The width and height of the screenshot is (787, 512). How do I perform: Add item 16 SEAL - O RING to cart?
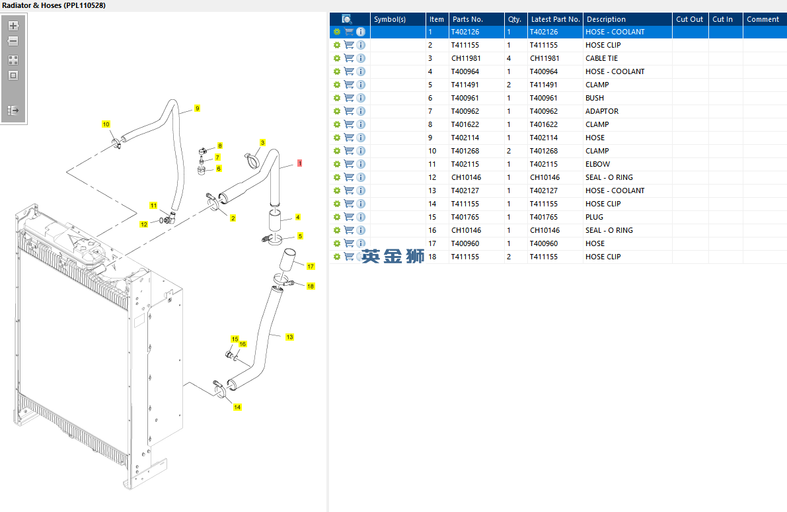click(x=349, y=230)
